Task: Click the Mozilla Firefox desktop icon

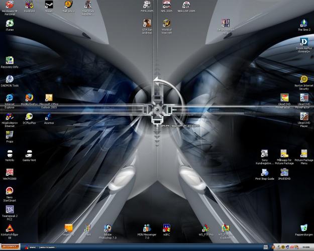Action: click(x=29, y=97)
